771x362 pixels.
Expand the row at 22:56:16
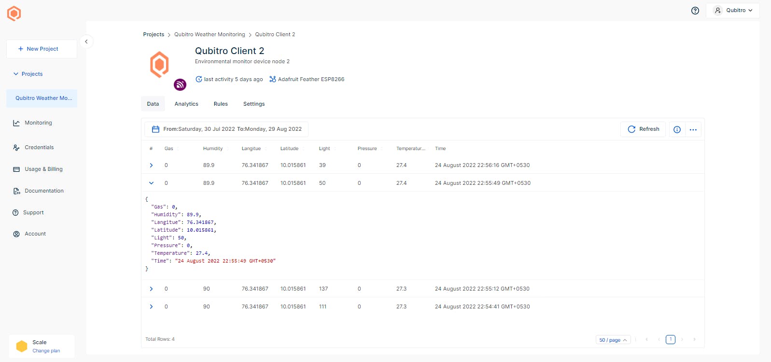[x=151, y=166]
